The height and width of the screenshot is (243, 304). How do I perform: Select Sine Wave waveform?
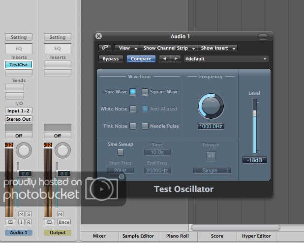point(133,92)
